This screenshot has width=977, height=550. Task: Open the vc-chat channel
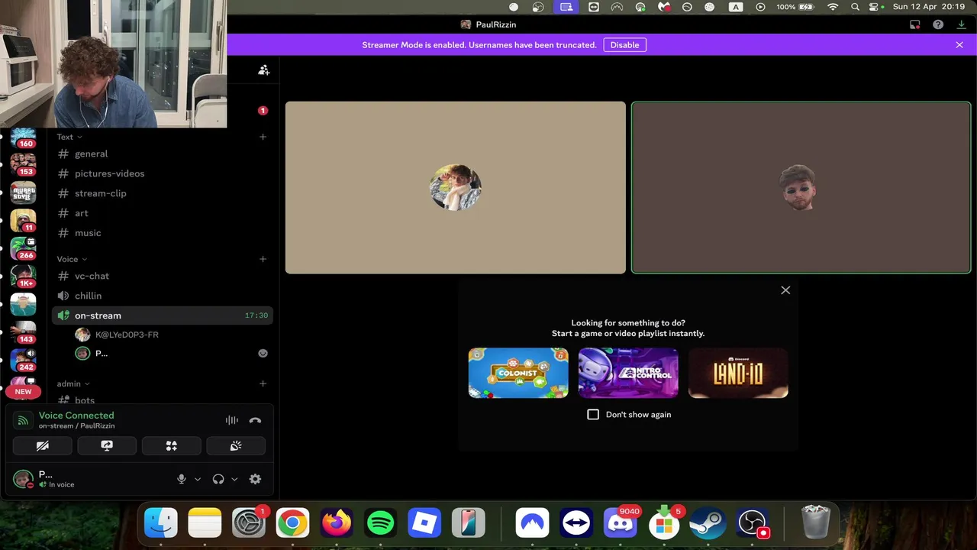[163, 276]
